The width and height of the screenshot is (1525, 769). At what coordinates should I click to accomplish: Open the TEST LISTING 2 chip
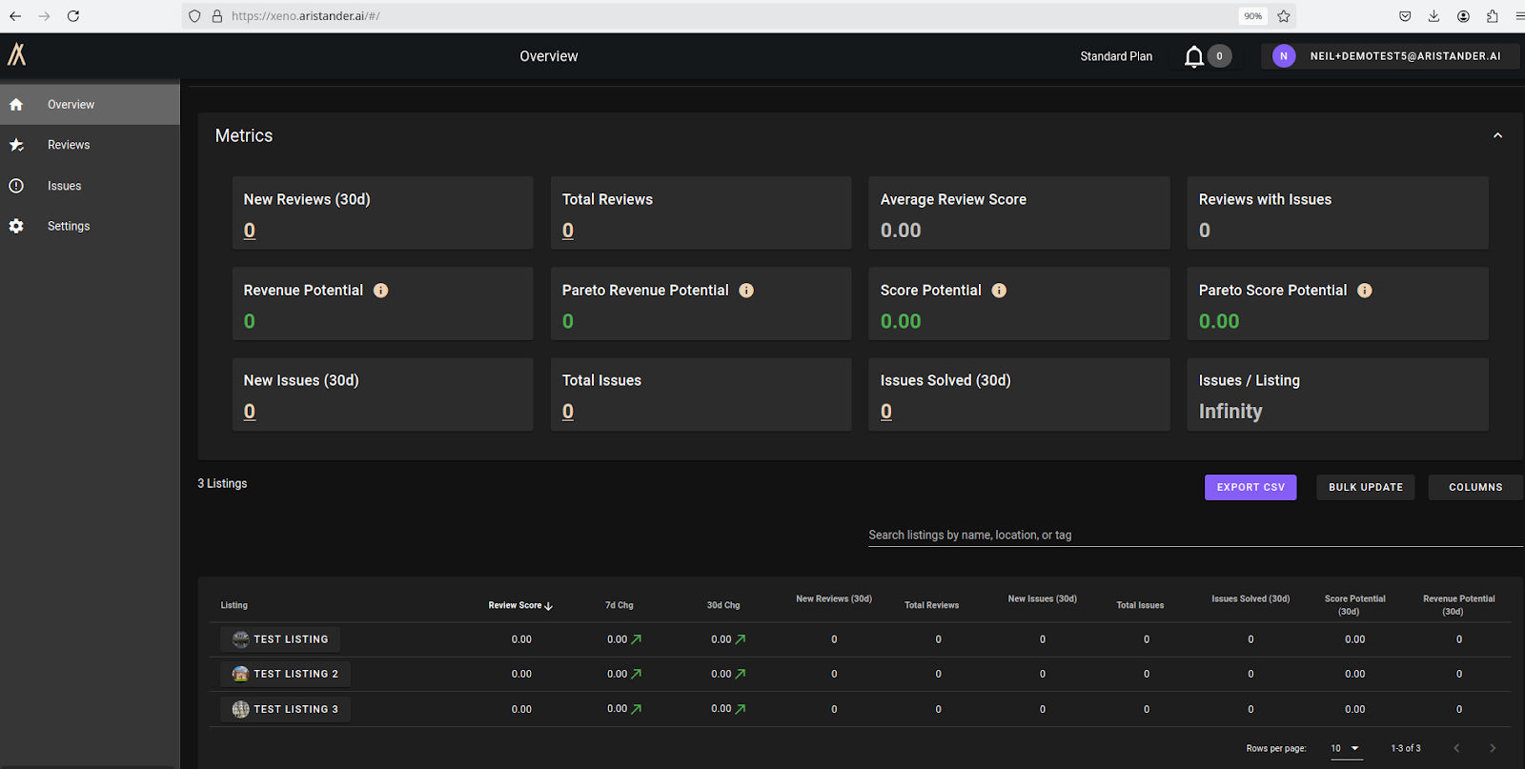coord(286,674)
